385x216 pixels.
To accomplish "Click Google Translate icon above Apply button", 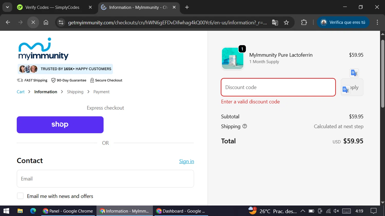I will [x=354, y=73].
